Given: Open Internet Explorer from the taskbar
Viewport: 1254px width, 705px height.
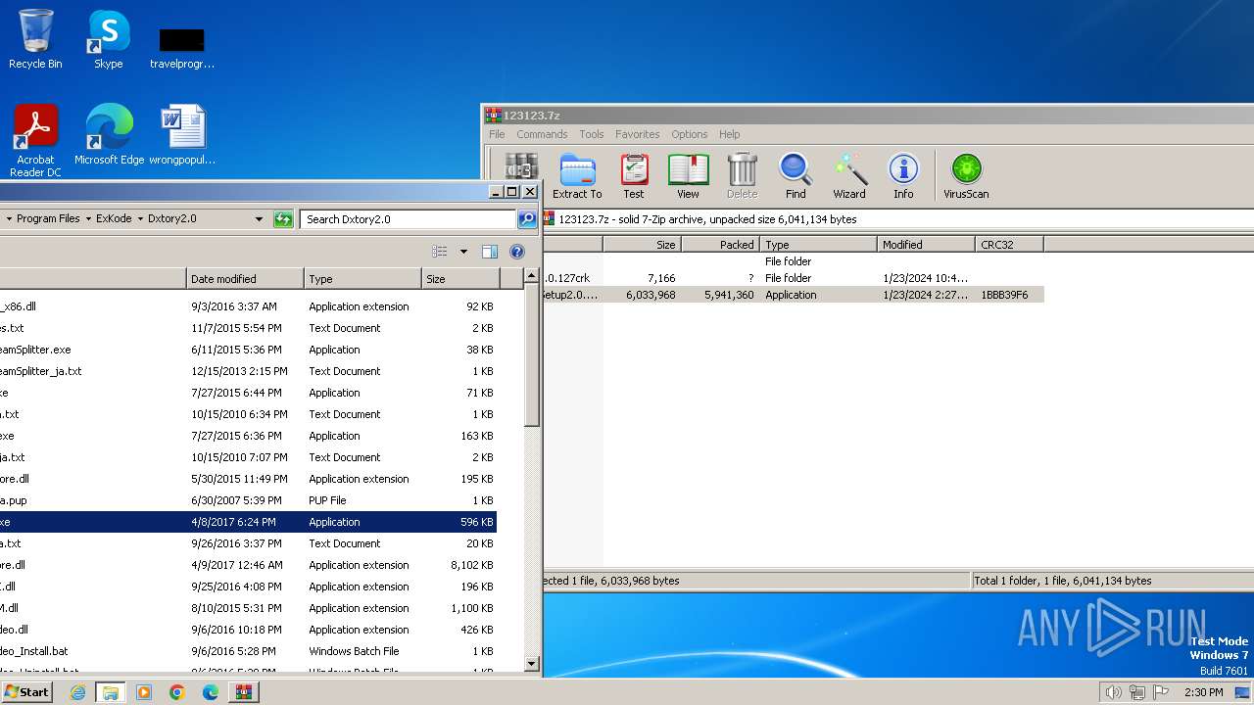Looking at the screenshot, I should coord(77,692).
